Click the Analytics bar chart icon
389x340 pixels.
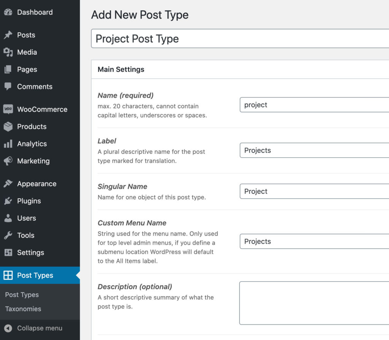[8, 144]
